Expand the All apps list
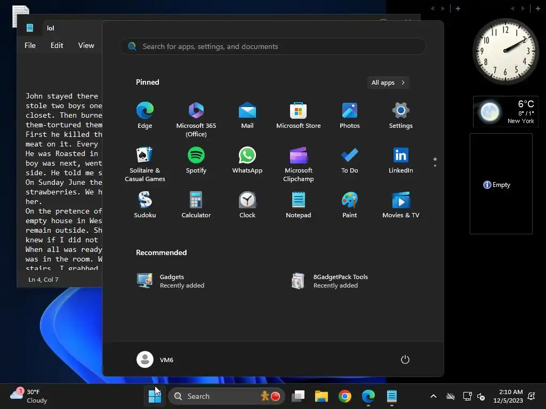This screenshot has width=546, height=409. (388, 83)
